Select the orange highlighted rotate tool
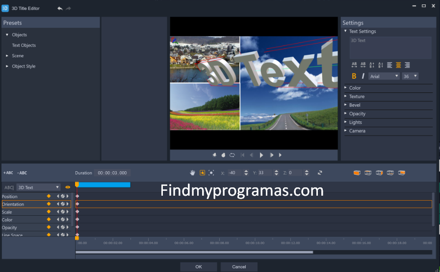The height and width of the screenshot is (272, 440). pos(202,173)
